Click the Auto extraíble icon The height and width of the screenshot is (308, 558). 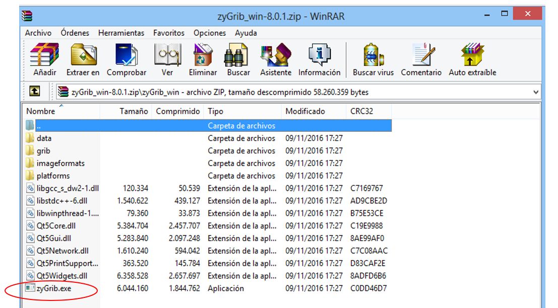[472, 55]
